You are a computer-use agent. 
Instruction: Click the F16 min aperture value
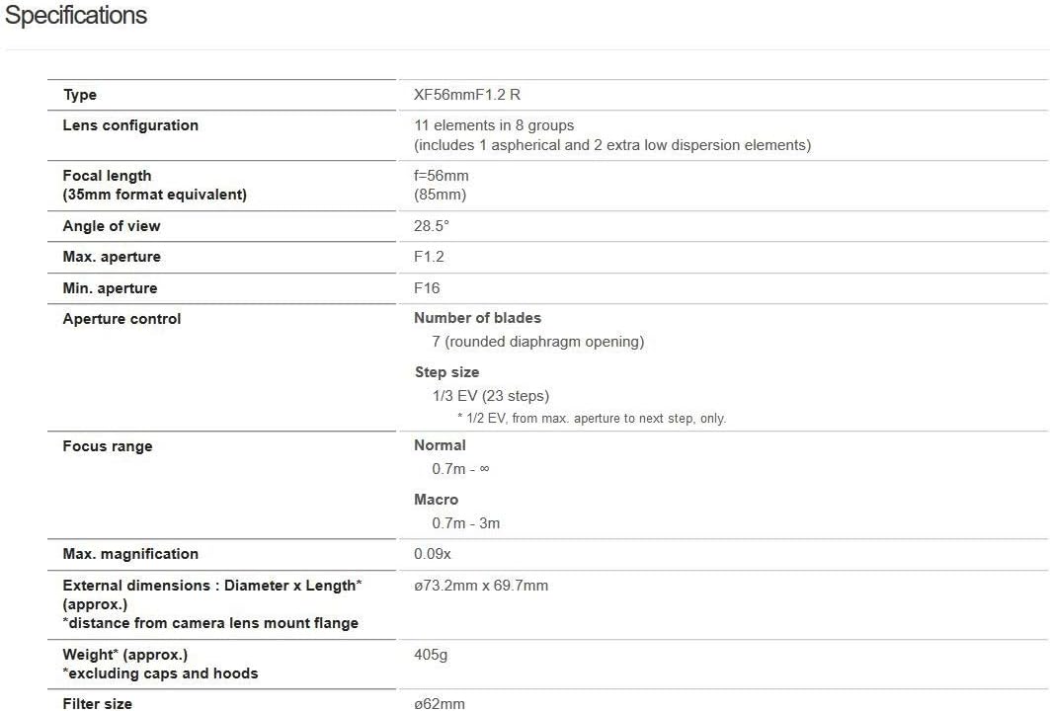427,288
